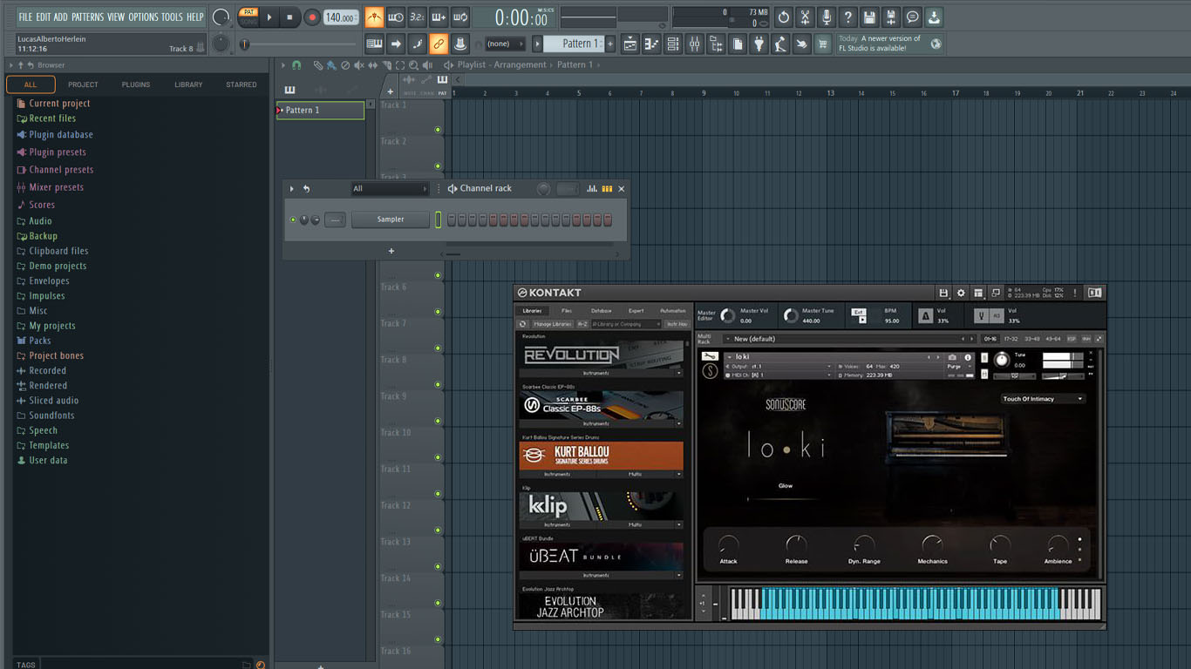
Task: Toggle the PAT/SONG mode switch
Action: click(249, 17)
